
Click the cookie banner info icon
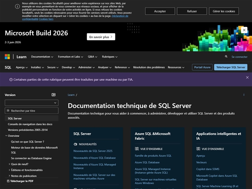(x=17, y=6)
